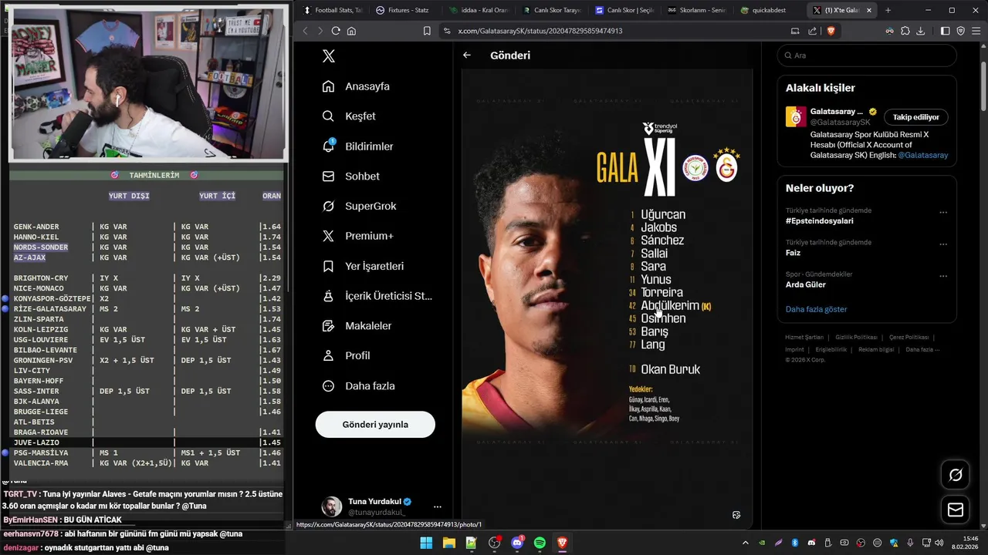This screenshot has width=988, height=555.
Task: Switch to Football Stats tab
Action: 333,10
